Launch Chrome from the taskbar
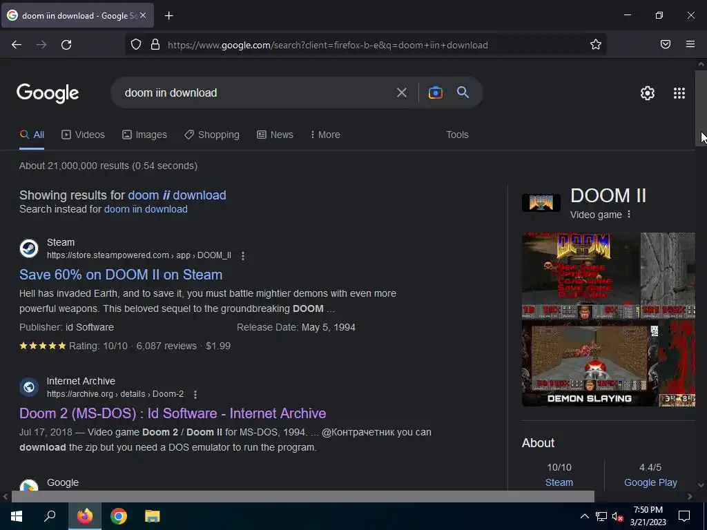 tap(118, 516)
